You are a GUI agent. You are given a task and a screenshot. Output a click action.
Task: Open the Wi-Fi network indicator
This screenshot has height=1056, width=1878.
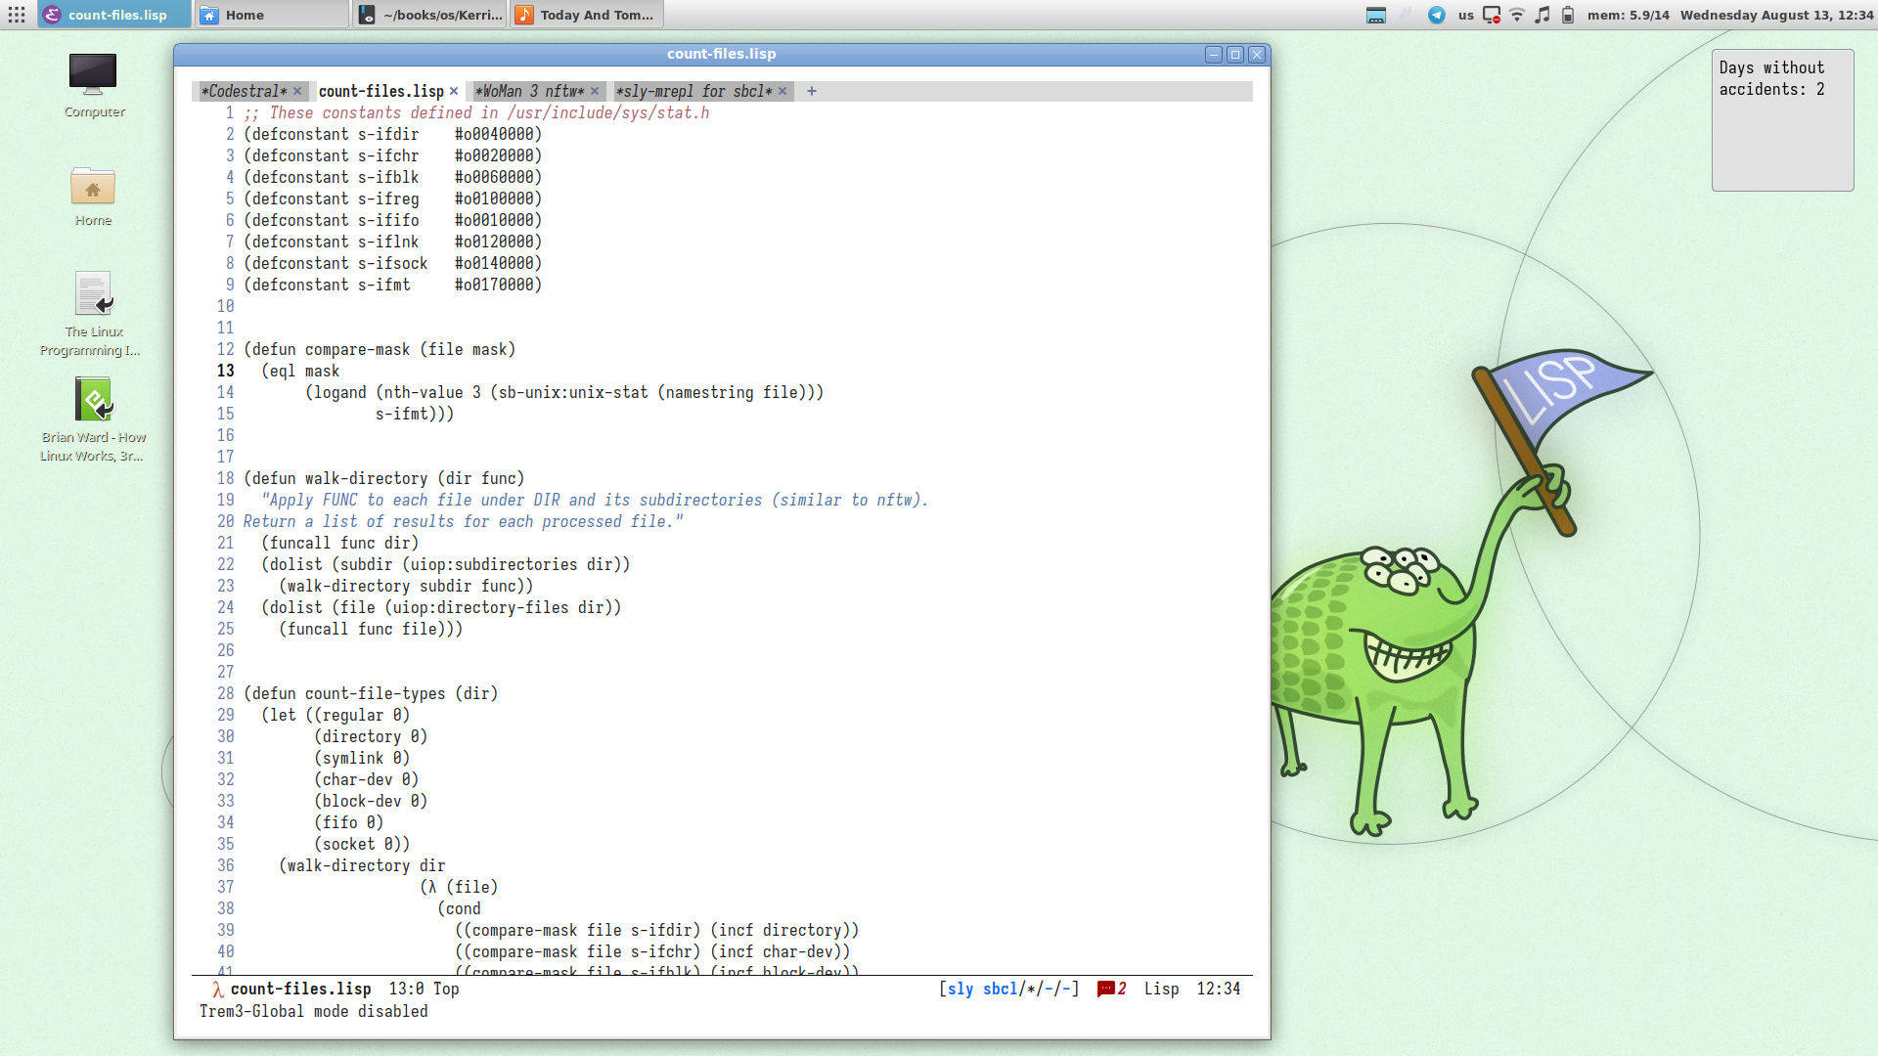click(1517, 15)
